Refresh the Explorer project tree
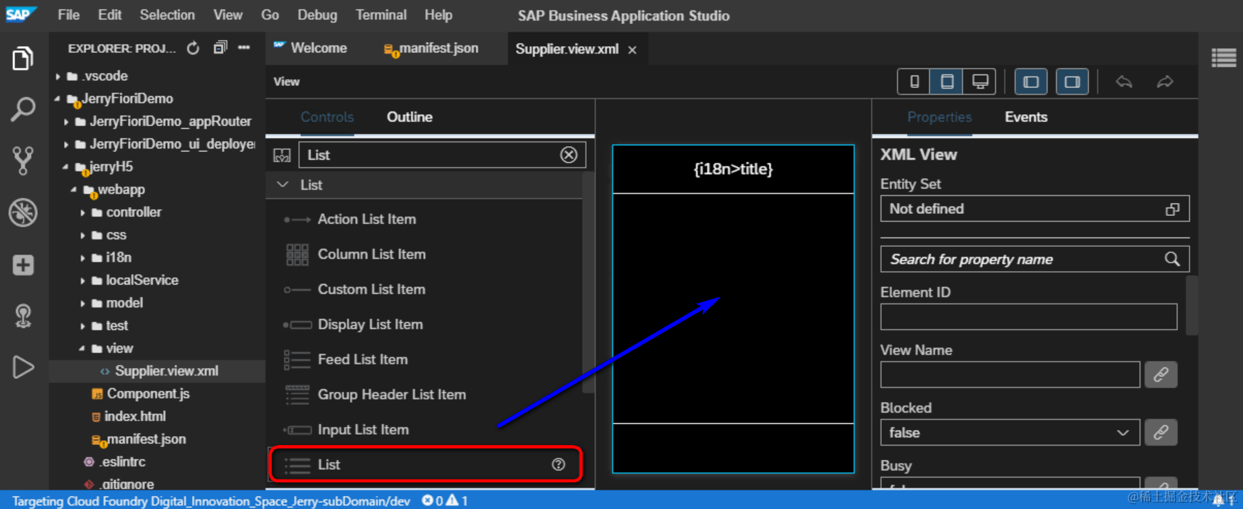The image size is (1243, 509). point(193,48)
